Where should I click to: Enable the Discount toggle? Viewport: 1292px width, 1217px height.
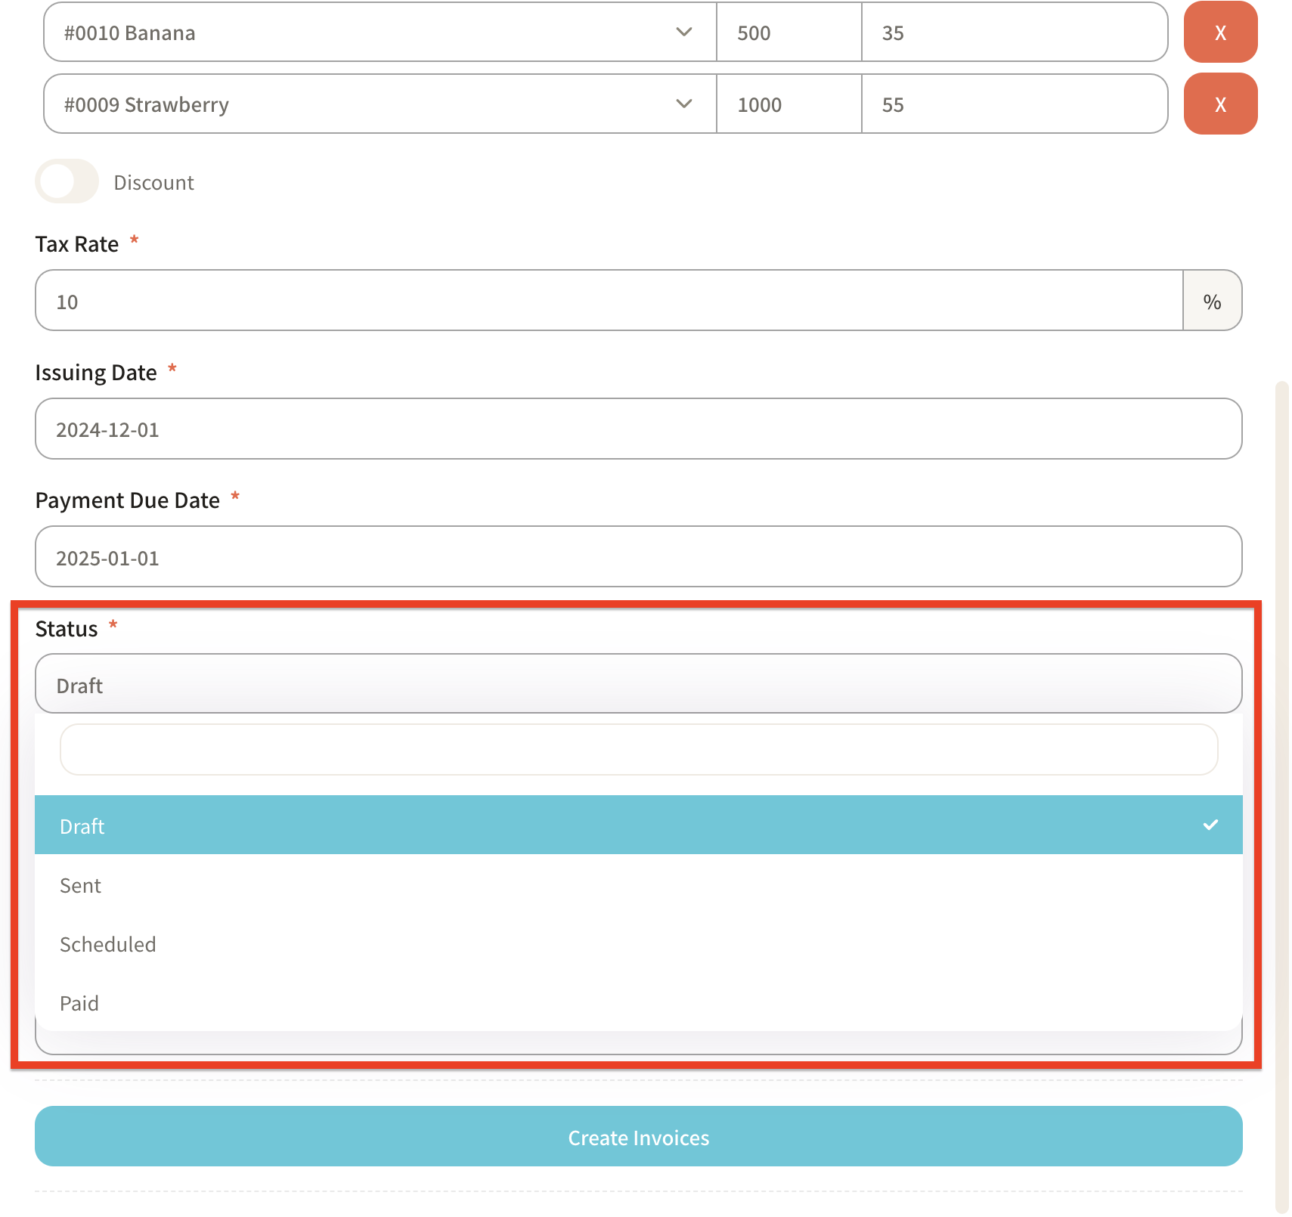pyautogui.click(x=67, y=181)
